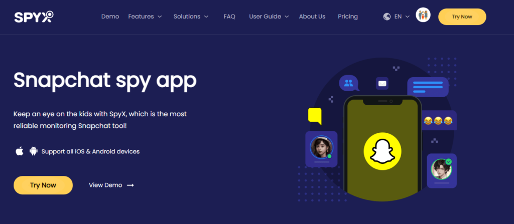Open the EN language dropdown
The height and width of the screenshot is (224, 514).
pos(402,17)
